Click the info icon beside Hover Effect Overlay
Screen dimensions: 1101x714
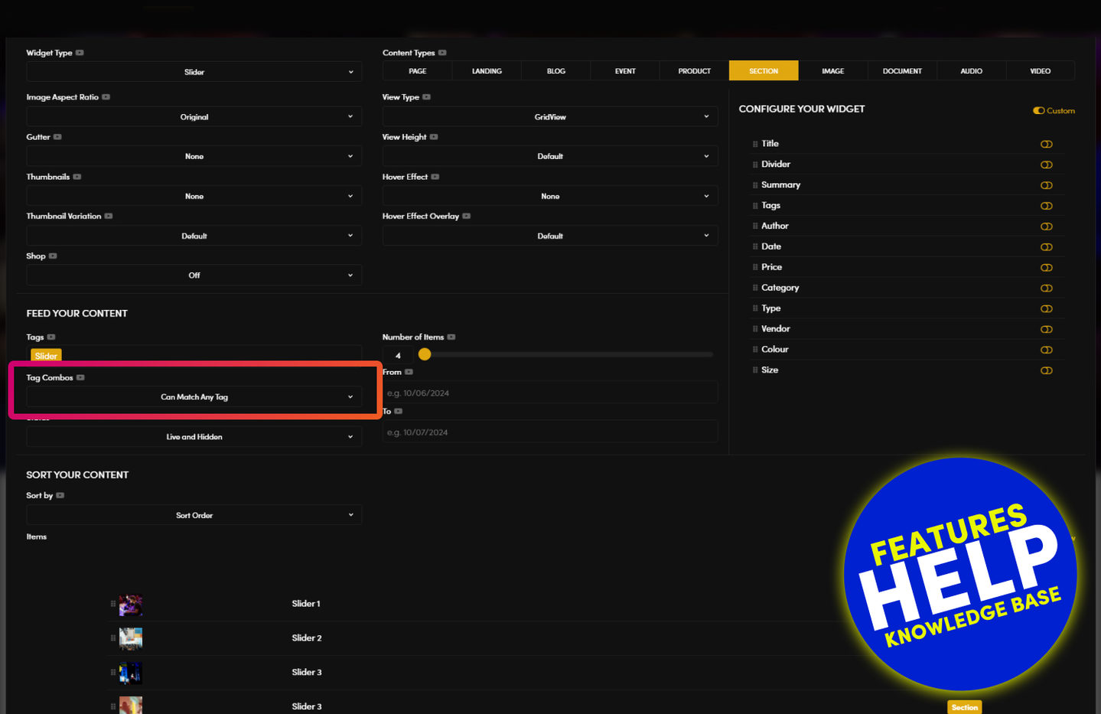(x=467, y=216)
